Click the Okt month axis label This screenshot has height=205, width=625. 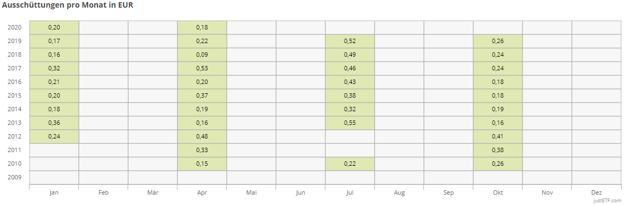[x=498, y=192]
